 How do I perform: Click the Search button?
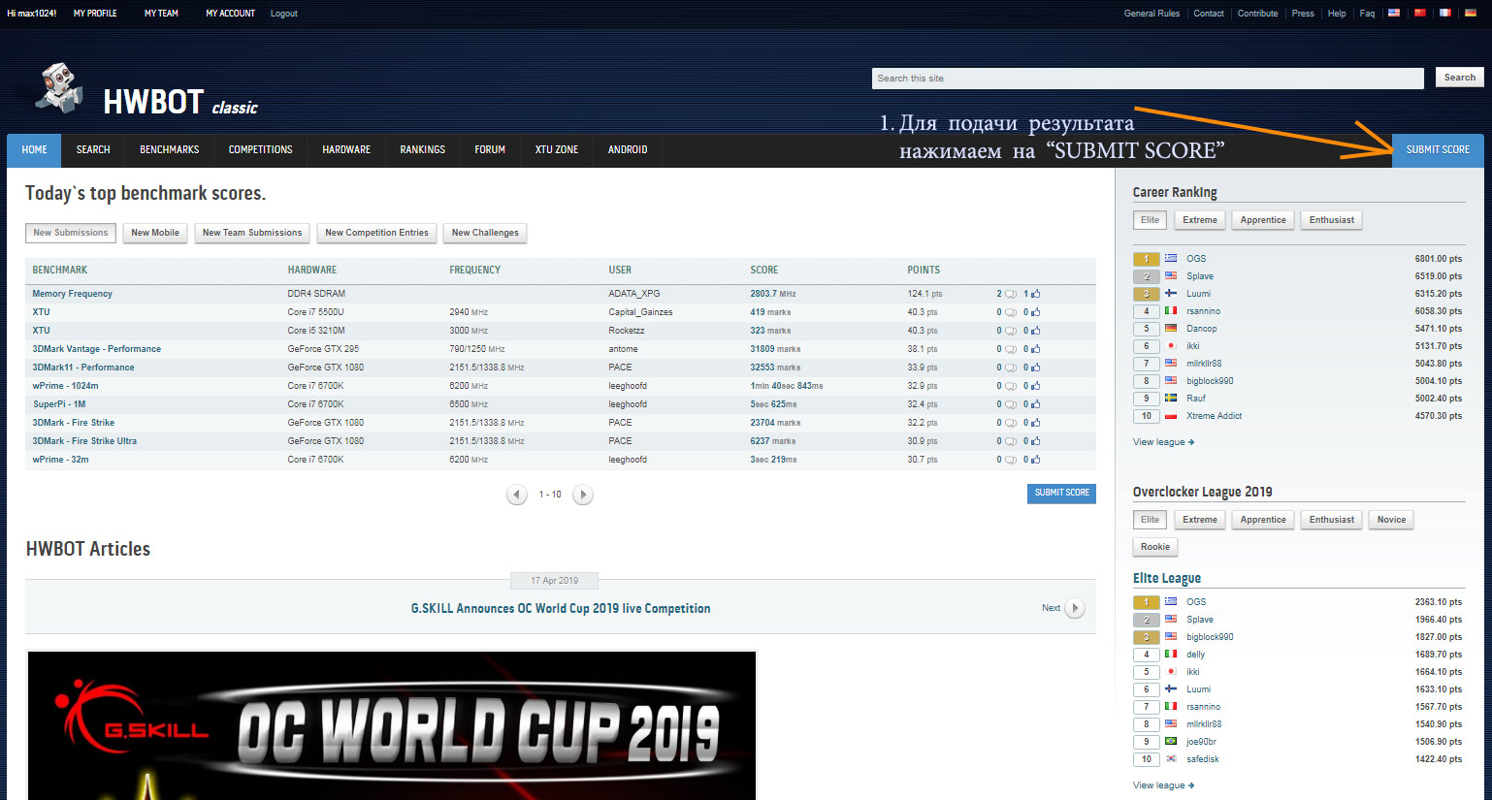coord(1460,78)
